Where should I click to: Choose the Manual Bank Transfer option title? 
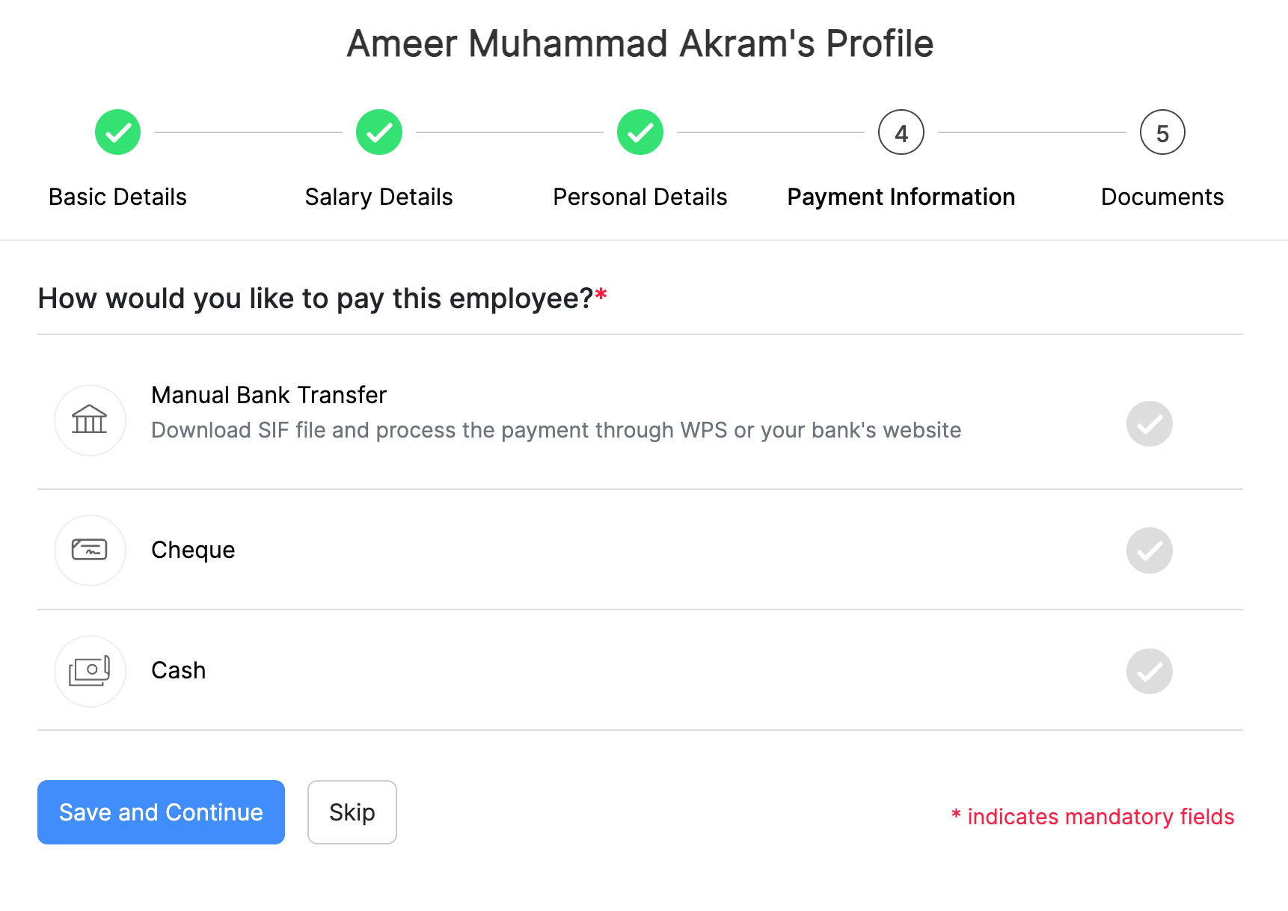pyautogui.click(x=269, y=395)
